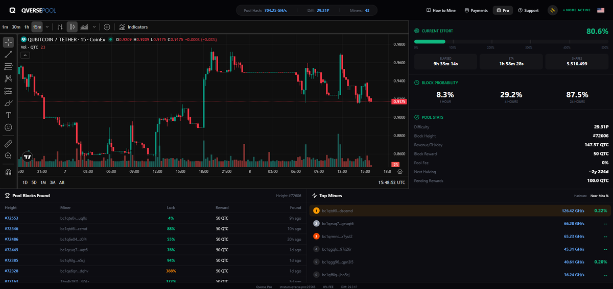Open chart time zone settings gear
Image resolution: width=613 pixels, height=289 pixels.
[x=400, y=172]
